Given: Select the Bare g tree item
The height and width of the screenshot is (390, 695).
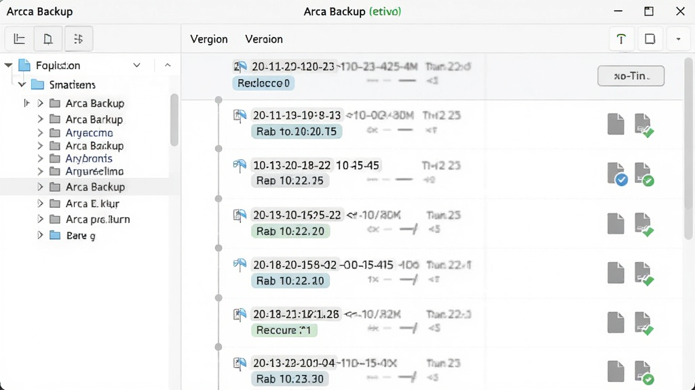Looking at the screenshot, I should click(x=81, y=235).
